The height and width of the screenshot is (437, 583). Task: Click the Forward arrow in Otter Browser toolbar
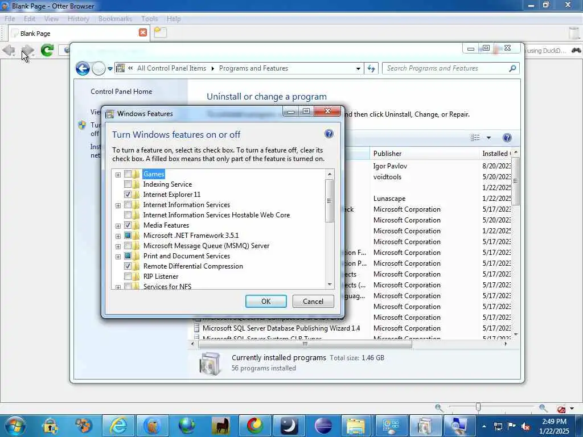(27, 50)
